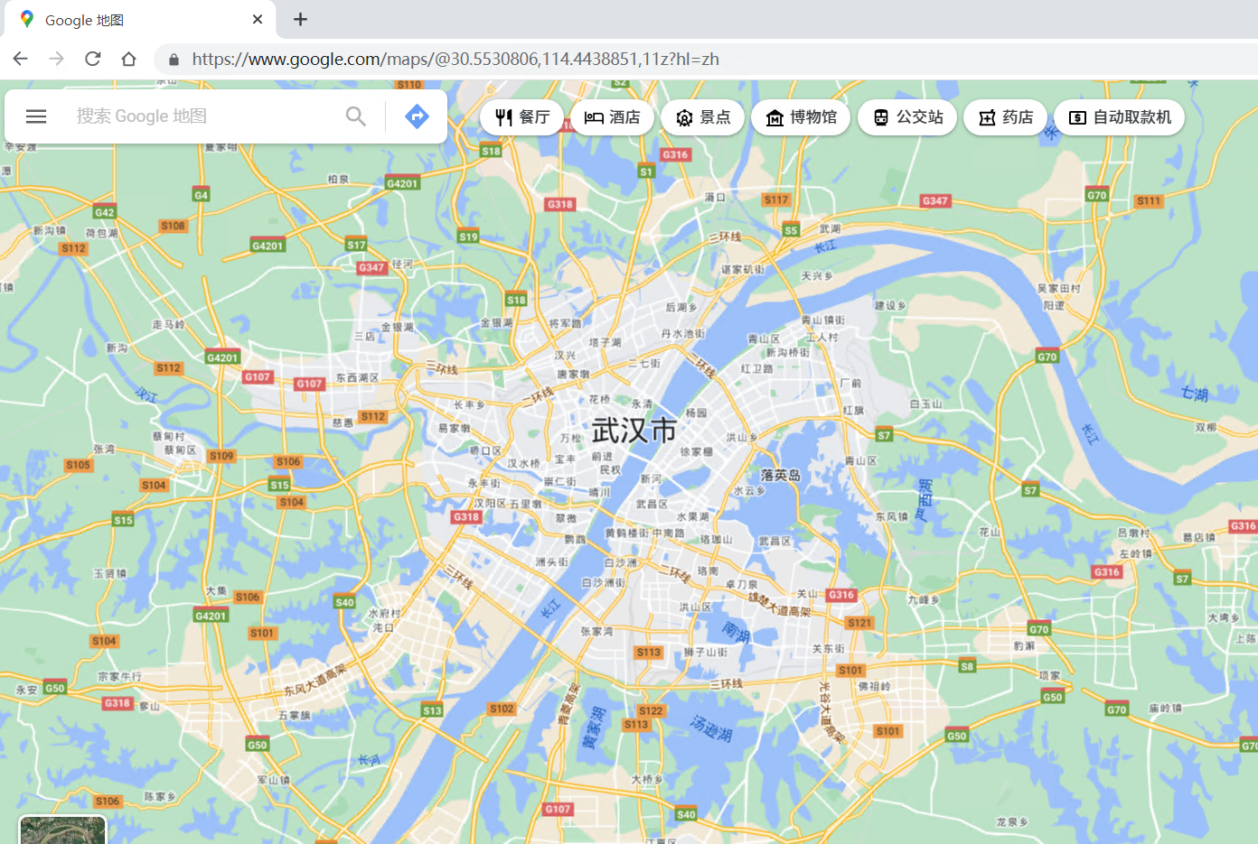Click the G42 highway shield
1258x844 pixels.
point(105,212)
